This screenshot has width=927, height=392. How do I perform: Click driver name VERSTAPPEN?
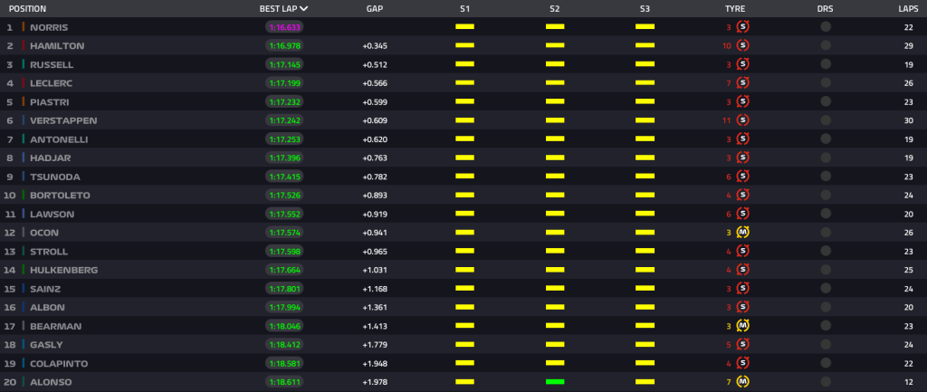(x=63, y=120)
